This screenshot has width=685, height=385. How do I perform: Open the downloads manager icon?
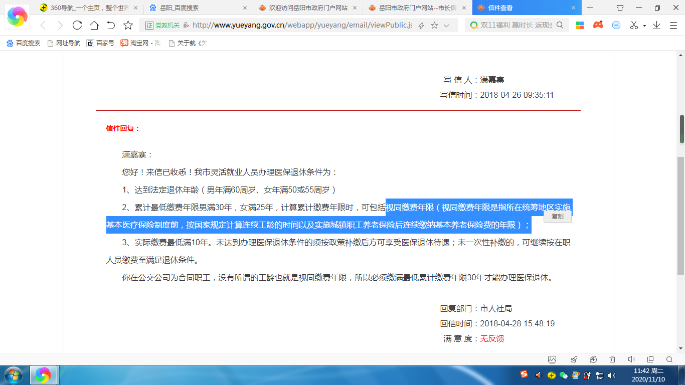(656, 26)
